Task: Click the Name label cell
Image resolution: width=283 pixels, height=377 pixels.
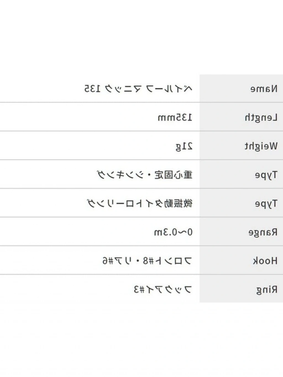Action: 263,89
